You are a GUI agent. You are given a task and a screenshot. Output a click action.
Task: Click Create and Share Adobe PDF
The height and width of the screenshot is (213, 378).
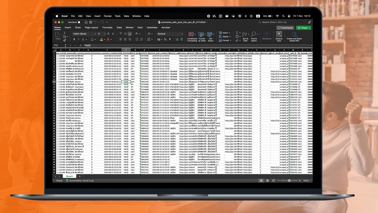pos(294,37)
